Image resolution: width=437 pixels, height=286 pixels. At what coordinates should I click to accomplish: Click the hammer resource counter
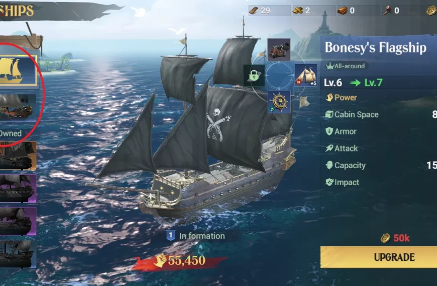(403, 11)
